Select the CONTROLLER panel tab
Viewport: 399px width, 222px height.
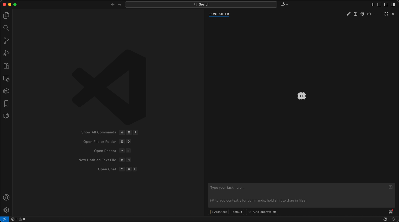click(219, 14)
